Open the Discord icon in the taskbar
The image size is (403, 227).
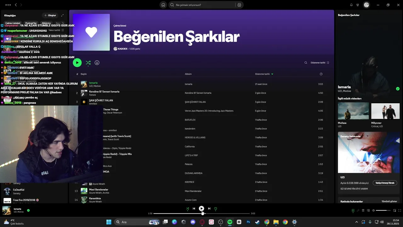[193, 222]
